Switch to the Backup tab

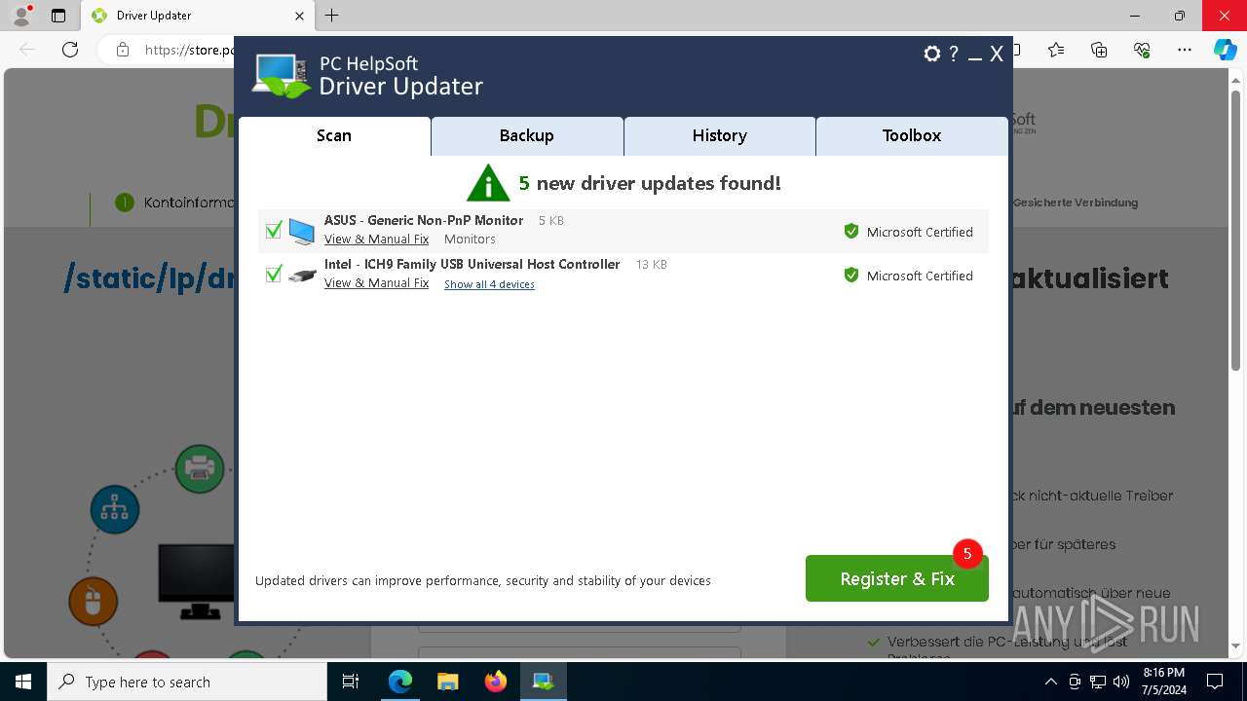coord(527,136)
